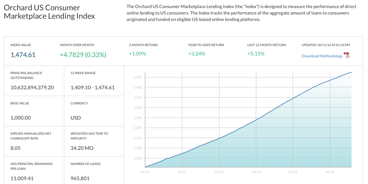Open the Download Methodology link
The image size is (368, 184).
pyautogui.click(x=322, y=56)
